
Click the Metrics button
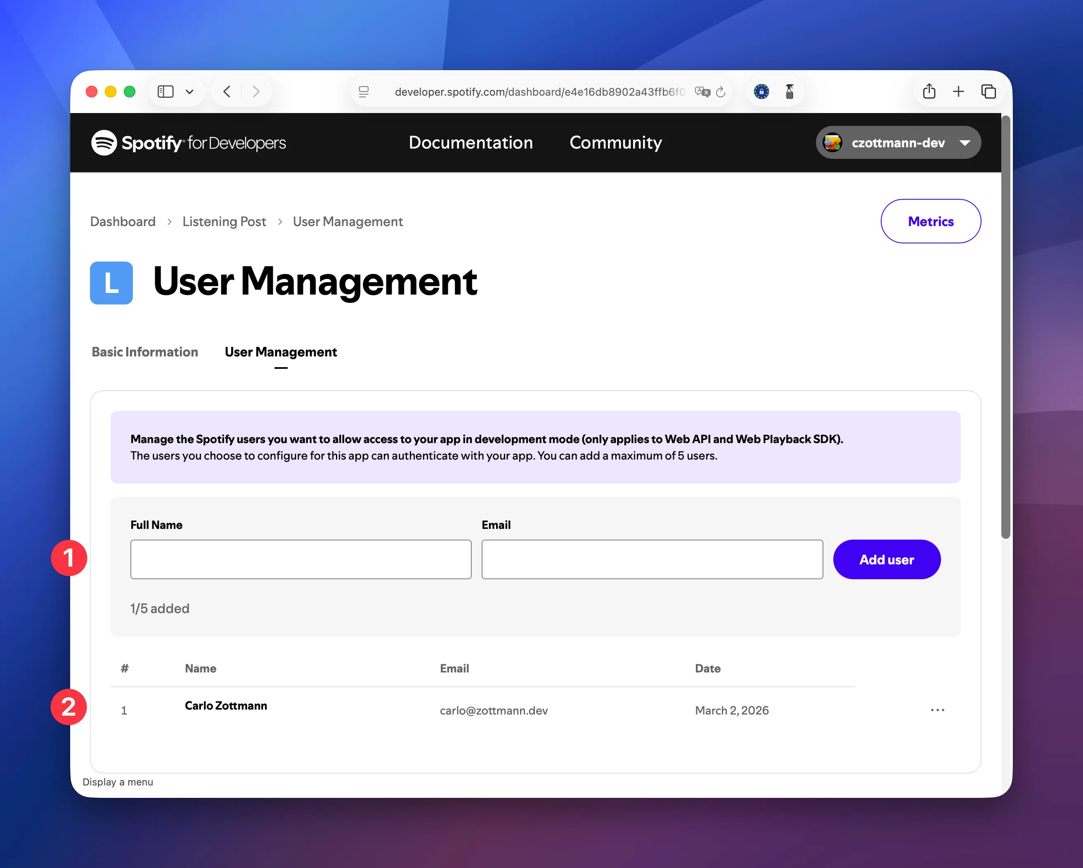(x=930, y=221)
